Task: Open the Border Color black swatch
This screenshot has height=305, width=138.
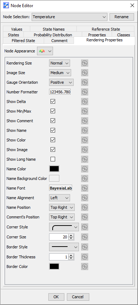Action: 54,267
